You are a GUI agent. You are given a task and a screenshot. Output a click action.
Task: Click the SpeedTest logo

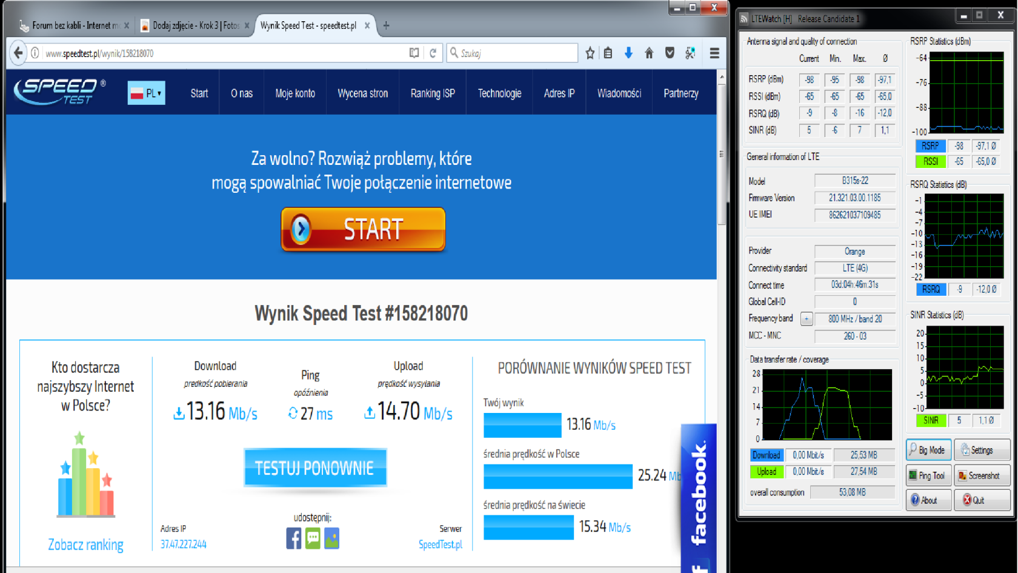(59, 92)
